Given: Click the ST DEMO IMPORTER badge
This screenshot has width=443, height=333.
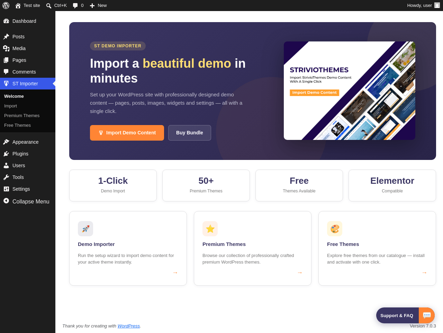Looking at the screenshot, I should point(118,46).
